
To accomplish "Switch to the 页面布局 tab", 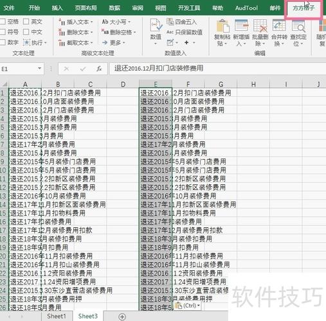I will coord(86,8).
